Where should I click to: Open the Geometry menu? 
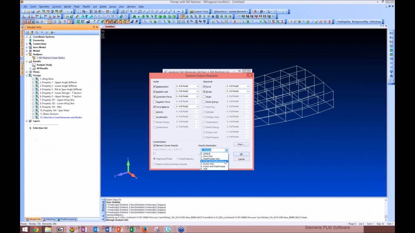point(44,6)
